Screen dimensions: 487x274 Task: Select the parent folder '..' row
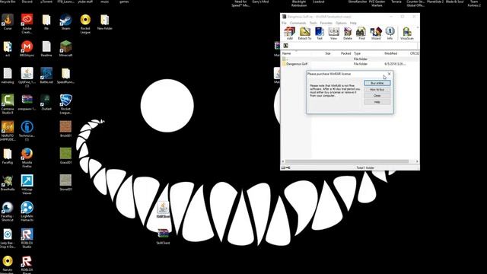350,59
